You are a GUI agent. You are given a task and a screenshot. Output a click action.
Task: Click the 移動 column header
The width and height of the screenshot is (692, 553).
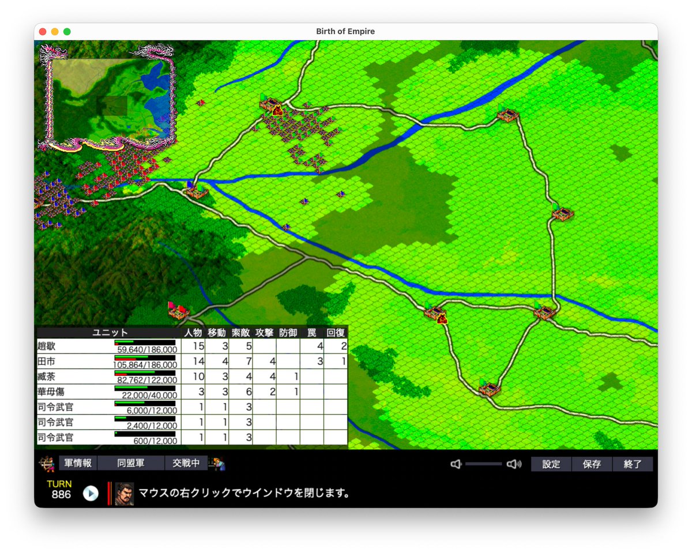click(217, 333)
